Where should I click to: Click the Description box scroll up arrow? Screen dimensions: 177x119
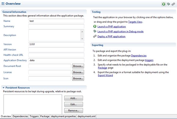(82, 32)
